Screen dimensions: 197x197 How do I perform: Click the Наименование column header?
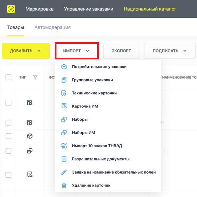tap(180, 77)
